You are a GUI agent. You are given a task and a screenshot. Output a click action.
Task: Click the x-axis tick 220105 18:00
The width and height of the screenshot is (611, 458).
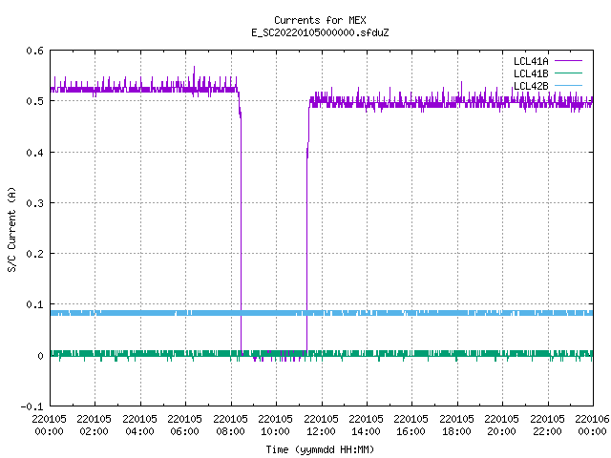456,425
